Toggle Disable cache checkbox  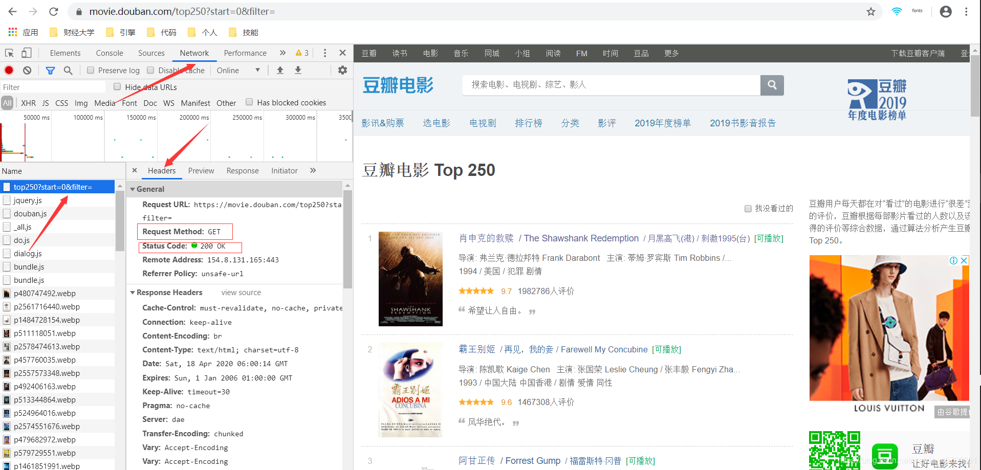click(x=150, y=70)
